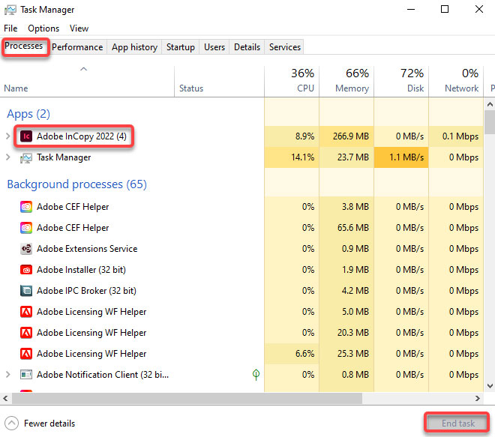Expand the Adobe Notification Client process group
Image resolution: width=495 pixels, height=437 pixels.
pyautogui.click(x=8, y=375)
